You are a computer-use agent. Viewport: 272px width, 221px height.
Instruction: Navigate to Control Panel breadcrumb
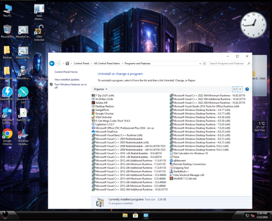[82, 64]
